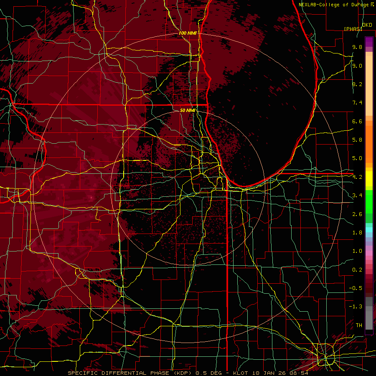Click the 0.2 value on the color scale
This screenshot has width=376, height=376.
tap(357, 270)
